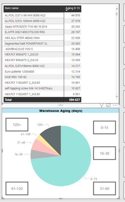This screenshot has width=125, height=202.
Task: Open the More options ellipsis on the chart
Action: tap(115, 105)
